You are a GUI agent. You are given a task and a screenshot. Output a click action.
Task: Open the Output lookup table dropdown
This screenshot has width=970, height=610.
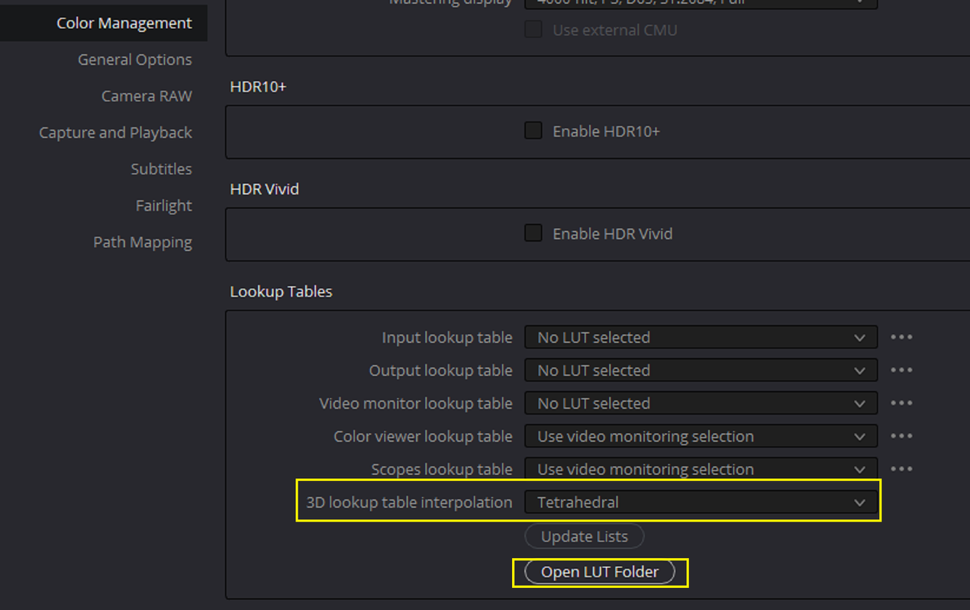(x=701, y=370)
